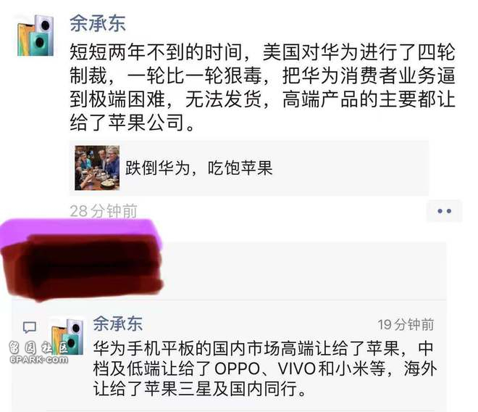The width and height of the screenshot is (478, 412).
Task: Open 余承东's avatar on the top post
Action: [36, 36]
